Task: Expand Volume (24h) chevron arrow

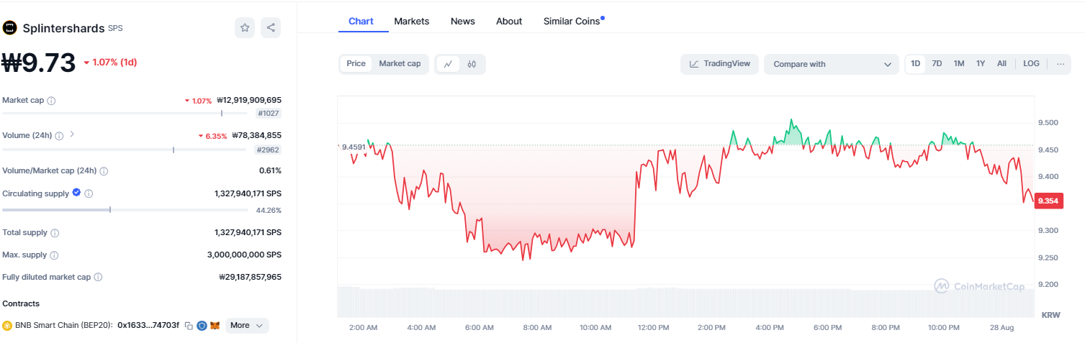Action: (72, 134)
